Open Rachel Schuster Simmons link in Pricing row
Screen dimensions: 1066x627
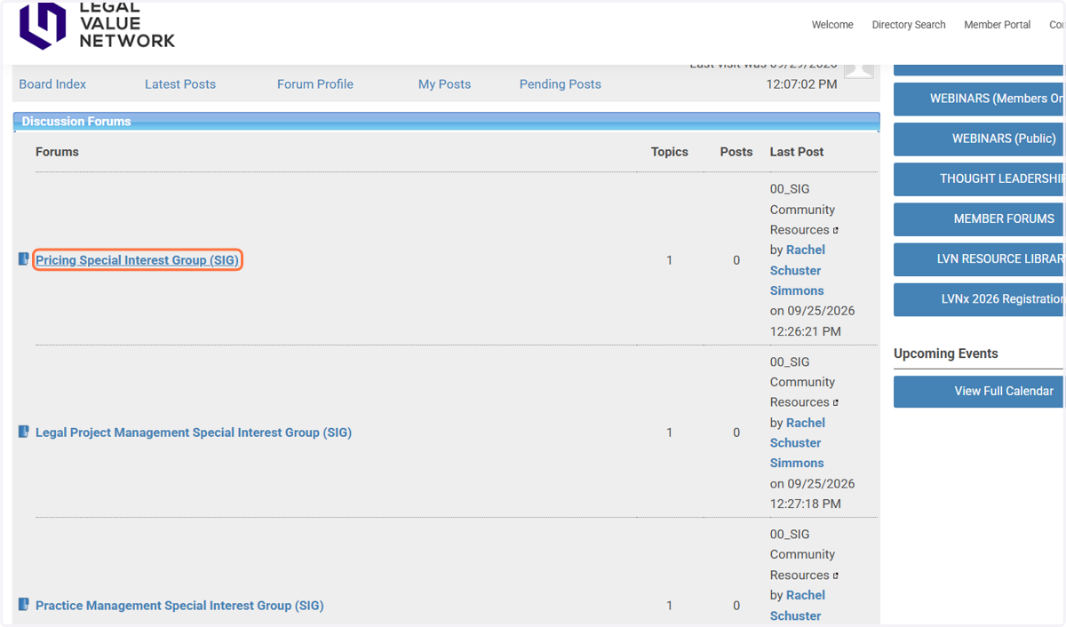[798, 270]
